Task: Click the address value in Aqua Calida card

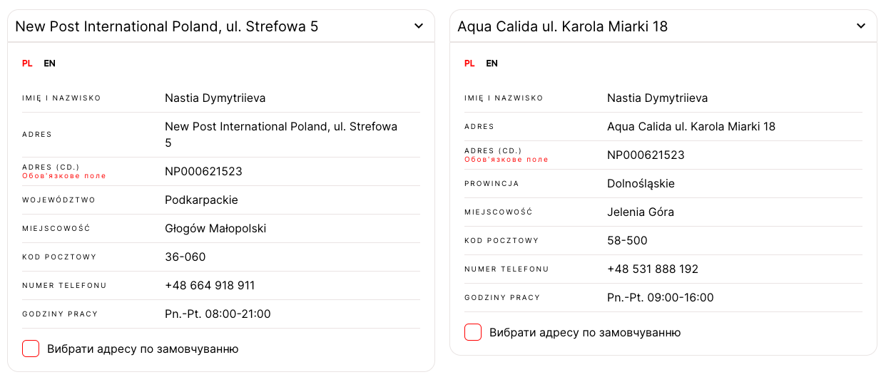Action: click(x=691, y=127)
